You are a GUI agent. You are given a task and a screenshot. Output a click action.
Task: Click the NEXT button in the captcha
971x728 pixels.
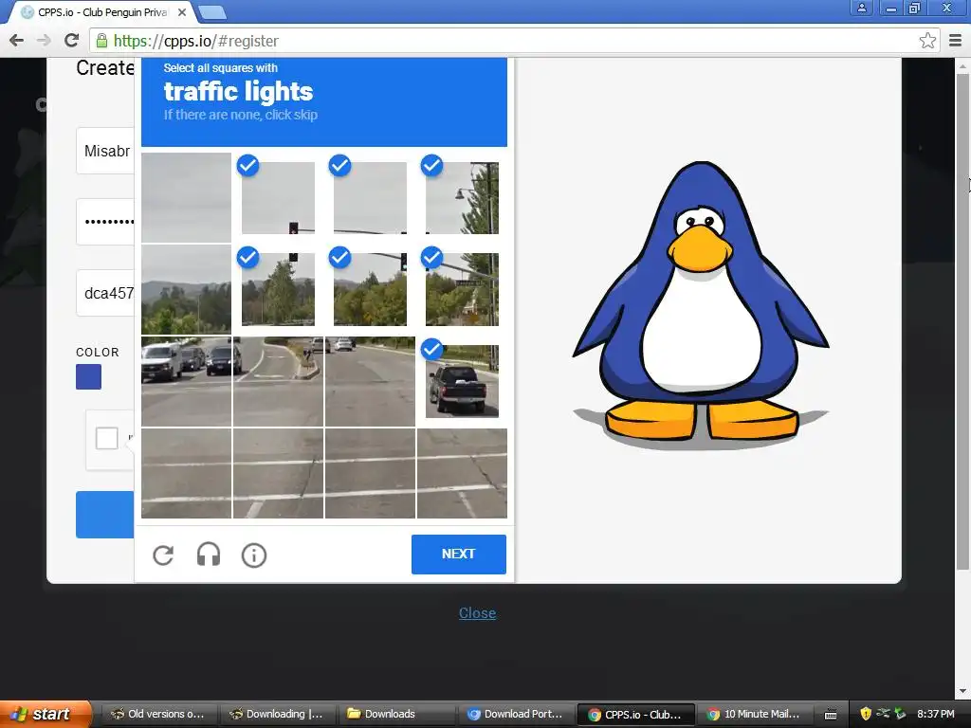458,554
